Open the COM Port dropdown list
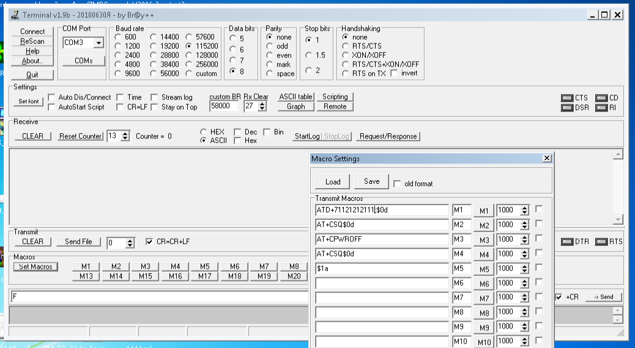This screenshot has width=635, height=348. [98, 43]
